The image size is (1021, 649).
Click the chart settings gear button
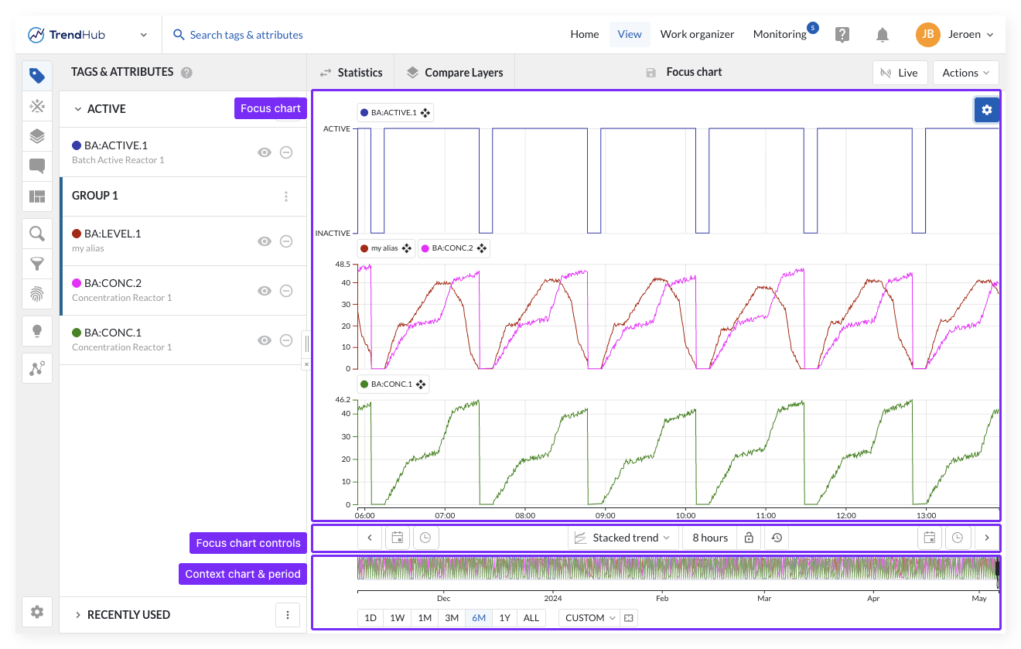point(986,111)
